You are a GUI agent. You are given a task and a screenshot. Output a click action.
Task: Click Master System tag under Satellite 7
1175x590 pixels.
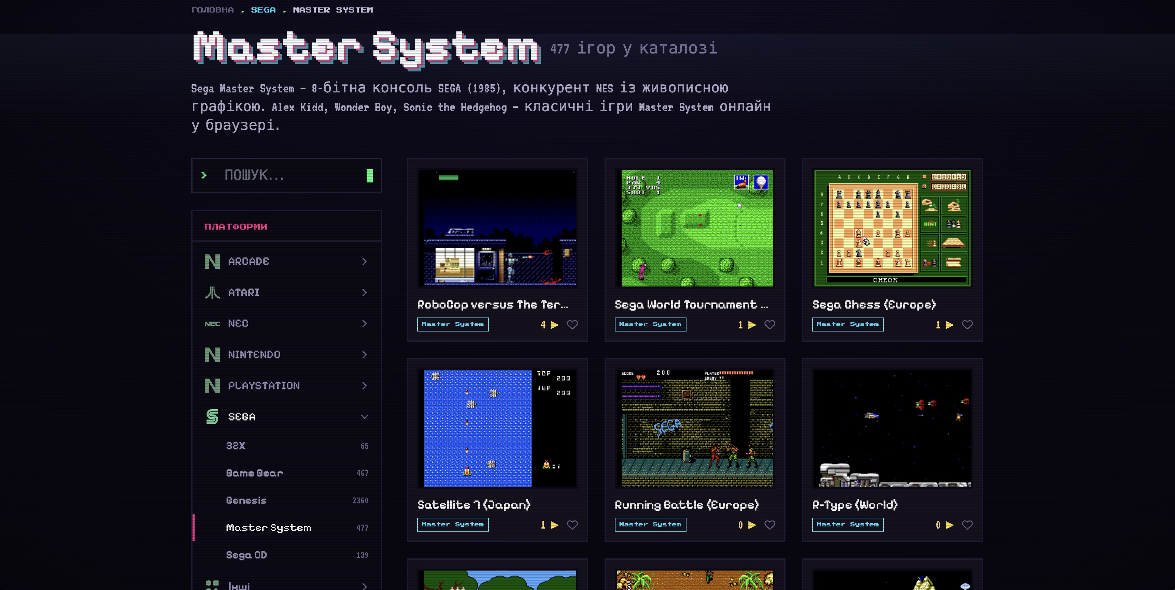pyautogui.click(x=452, y=525)
